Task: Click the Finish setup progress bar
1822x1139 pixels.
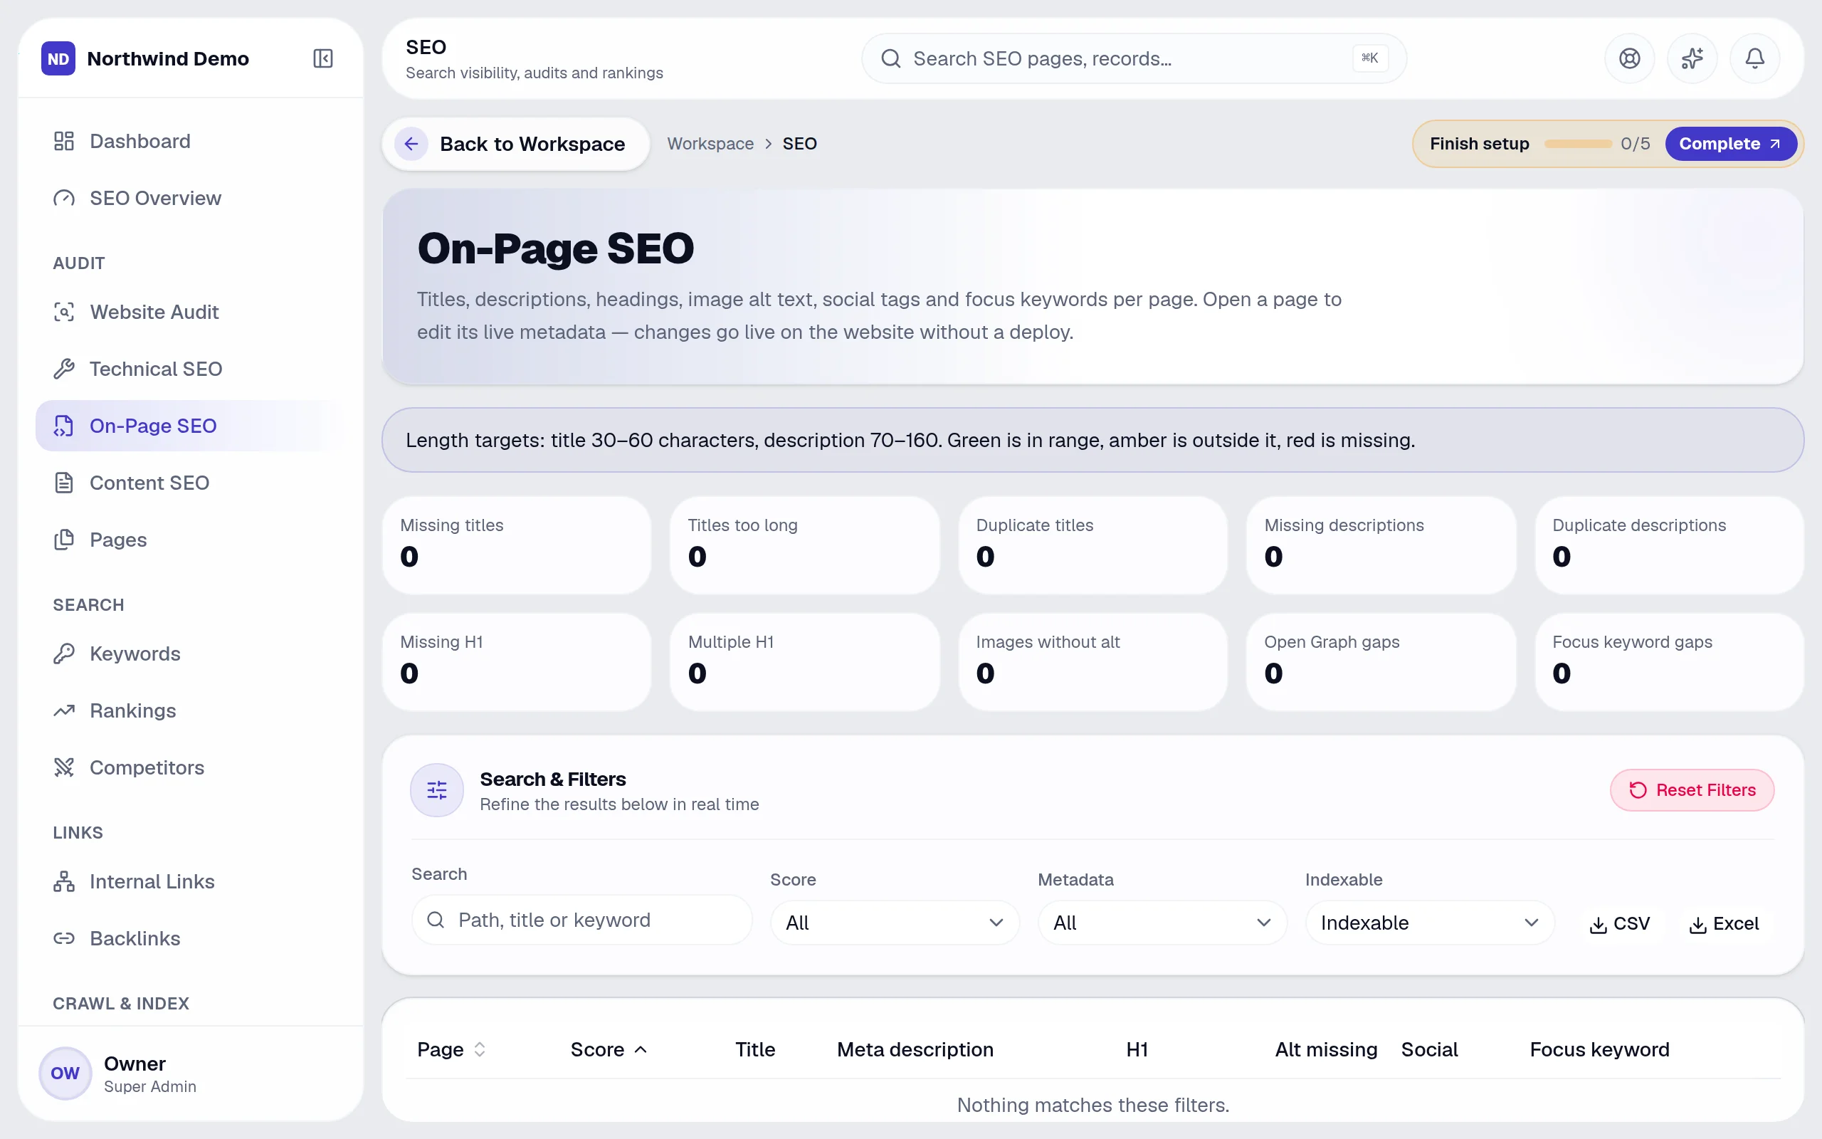Action: click(x=1577, y=144)
